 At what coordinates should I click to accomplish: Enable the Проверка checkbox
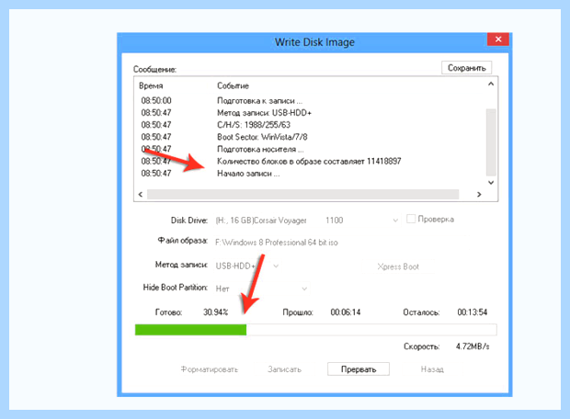click(x=411, y=219)
